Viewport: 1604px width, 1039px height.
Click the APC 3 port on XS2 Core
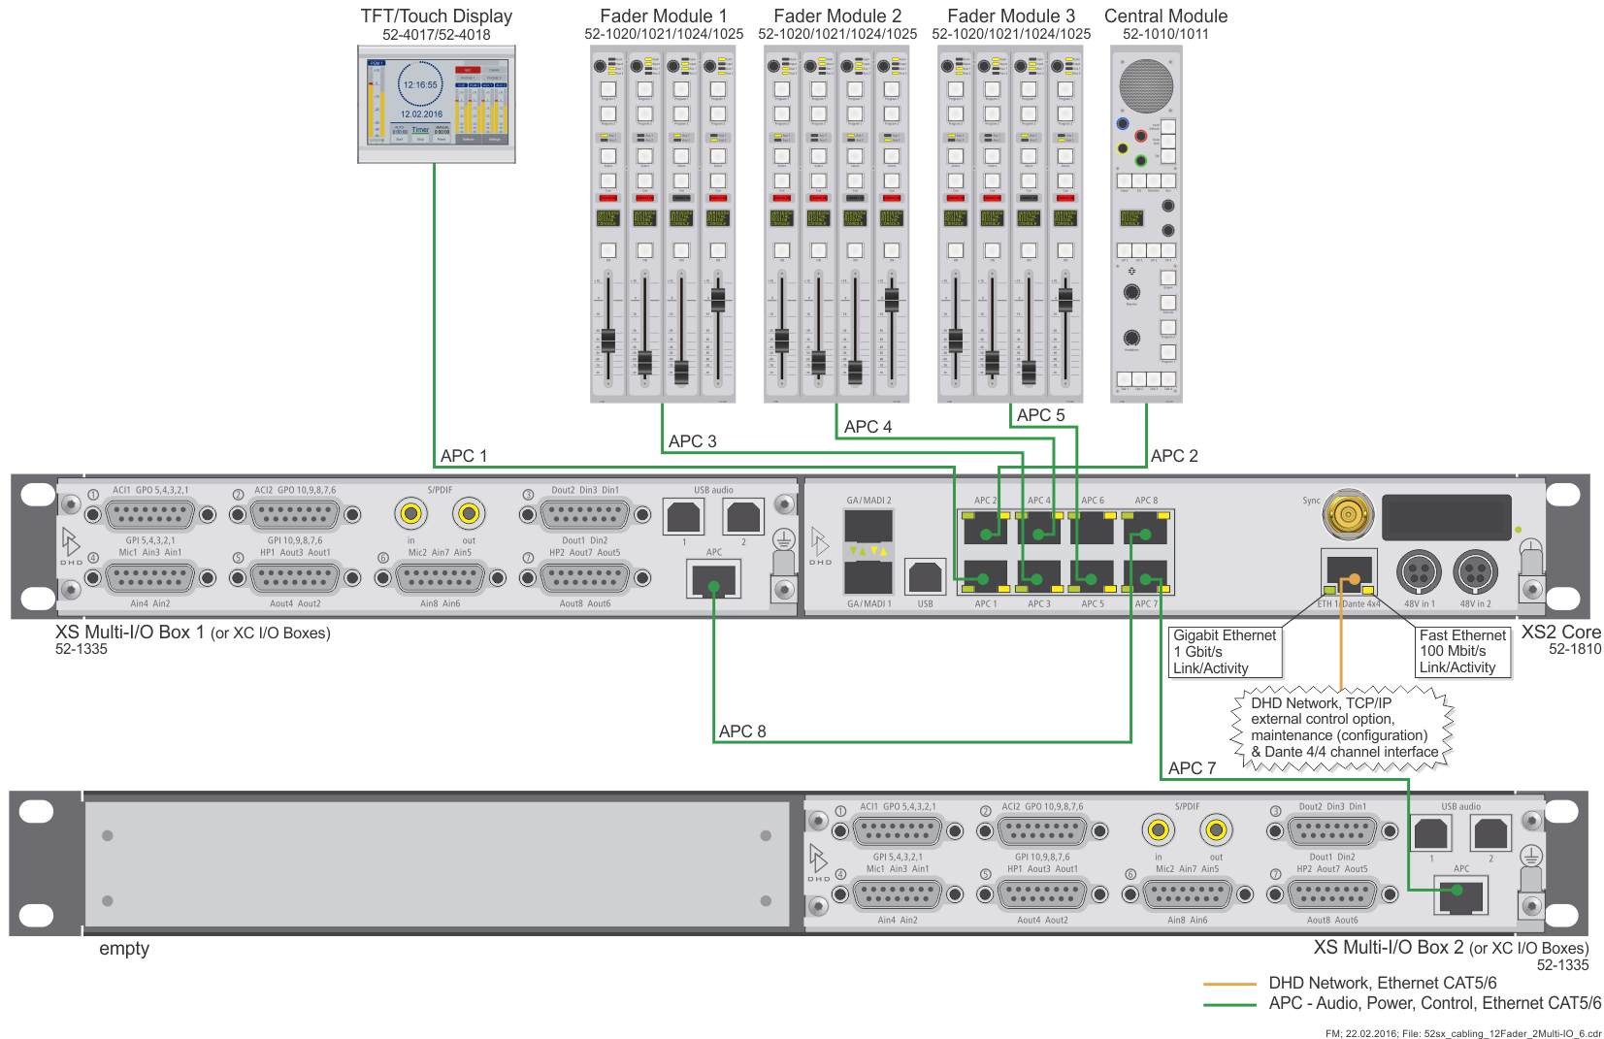(x=1039, y=576)
